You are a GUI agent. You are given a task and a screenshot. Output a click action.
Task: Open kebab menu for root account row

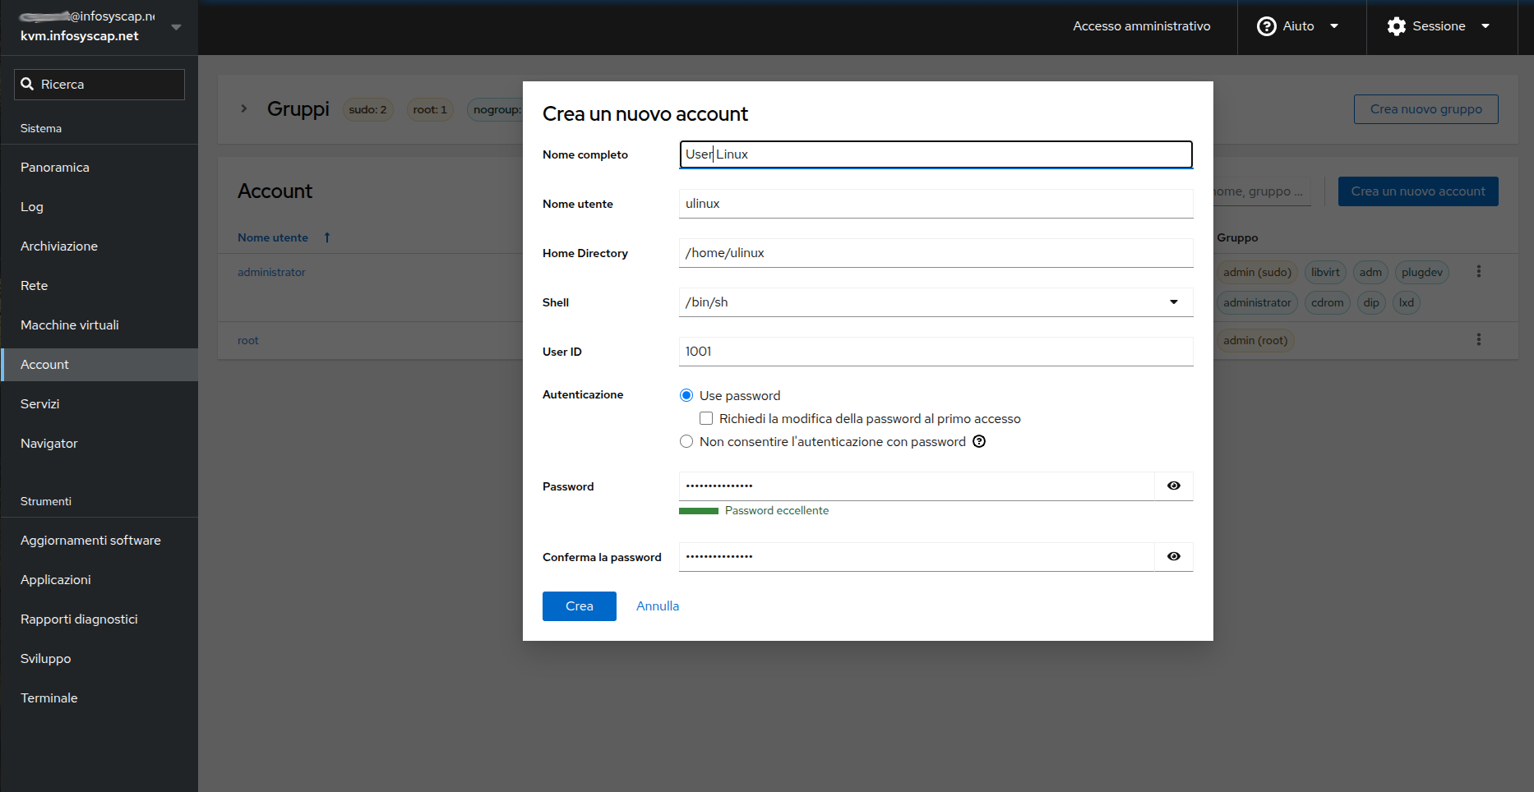pos(1478,339)
